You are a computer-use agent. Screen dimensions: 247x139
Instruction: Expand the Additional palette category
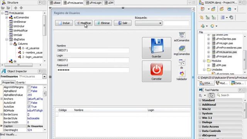coord(200,105)
